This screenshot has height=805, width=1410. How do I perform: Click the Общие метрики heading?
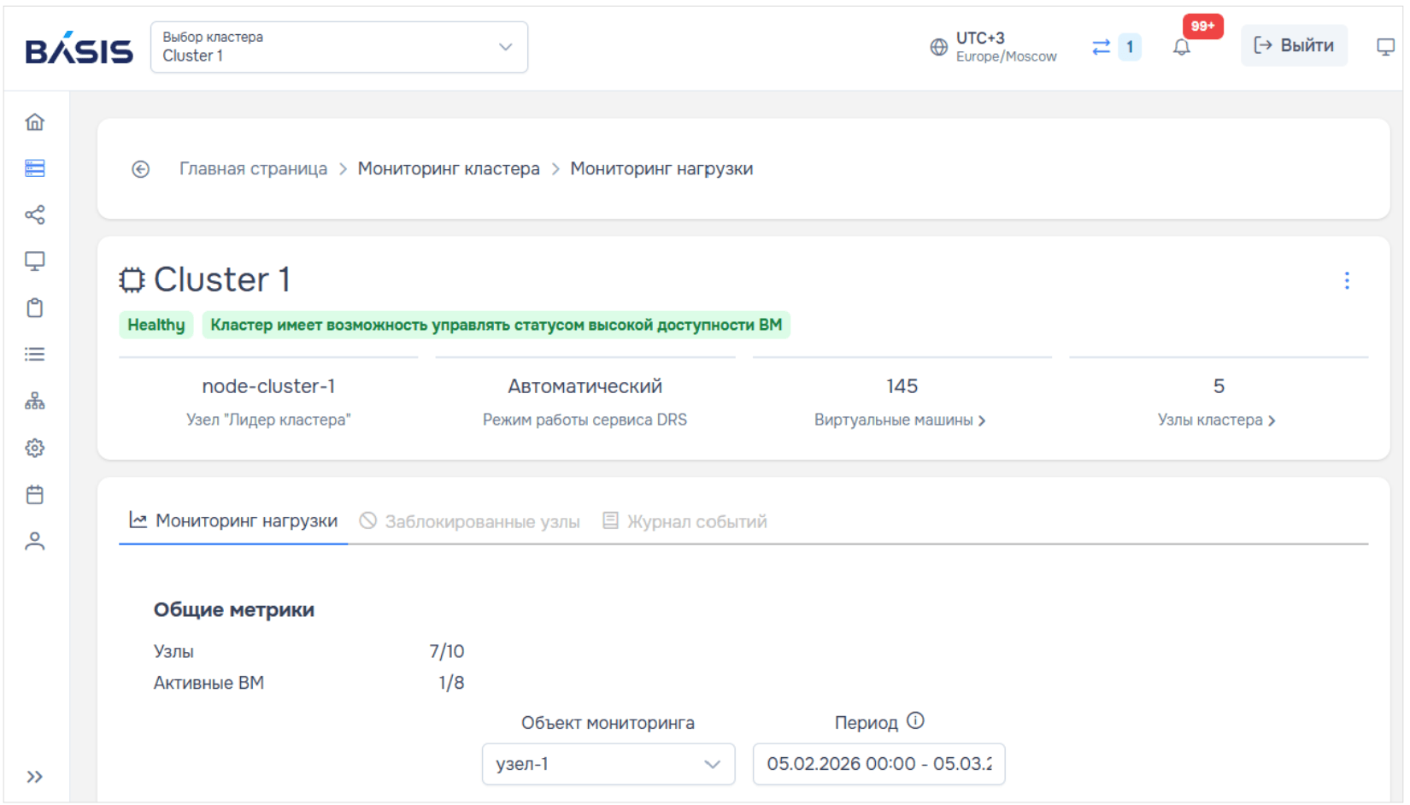pyautogui.click(x=234, y=610)
